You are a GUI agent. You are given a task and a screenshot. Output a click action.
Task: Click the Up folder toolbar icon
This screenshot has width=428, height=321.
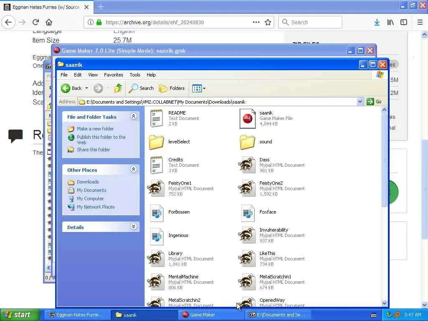coord(118,88)
